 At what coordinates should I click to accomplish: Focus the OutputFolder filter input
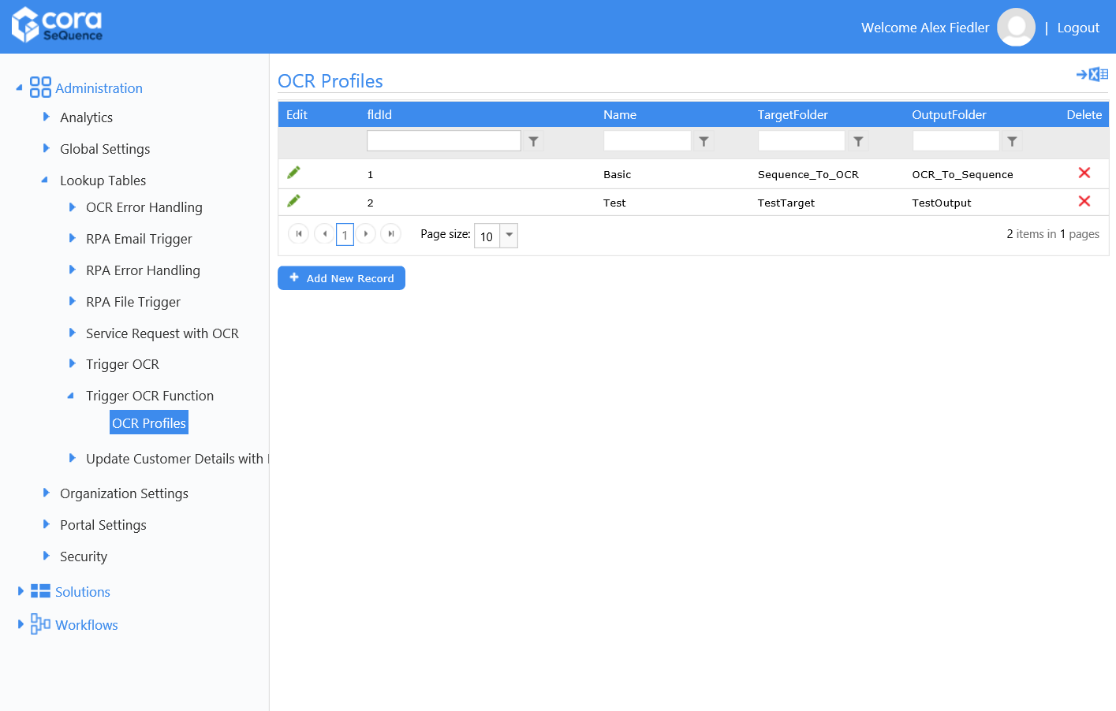click(x=956, y=141)
